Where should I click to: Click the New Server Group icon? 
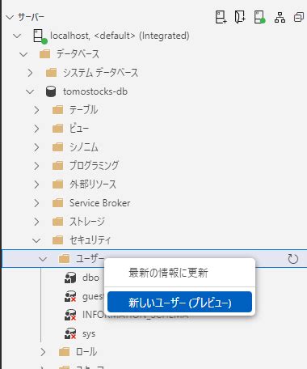coord(240,17)
